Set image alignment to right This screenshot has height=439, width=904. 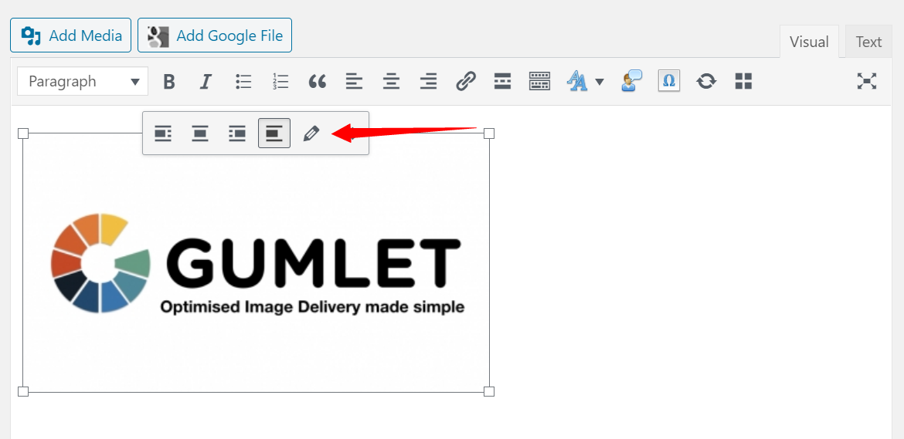tap(237, 133)
